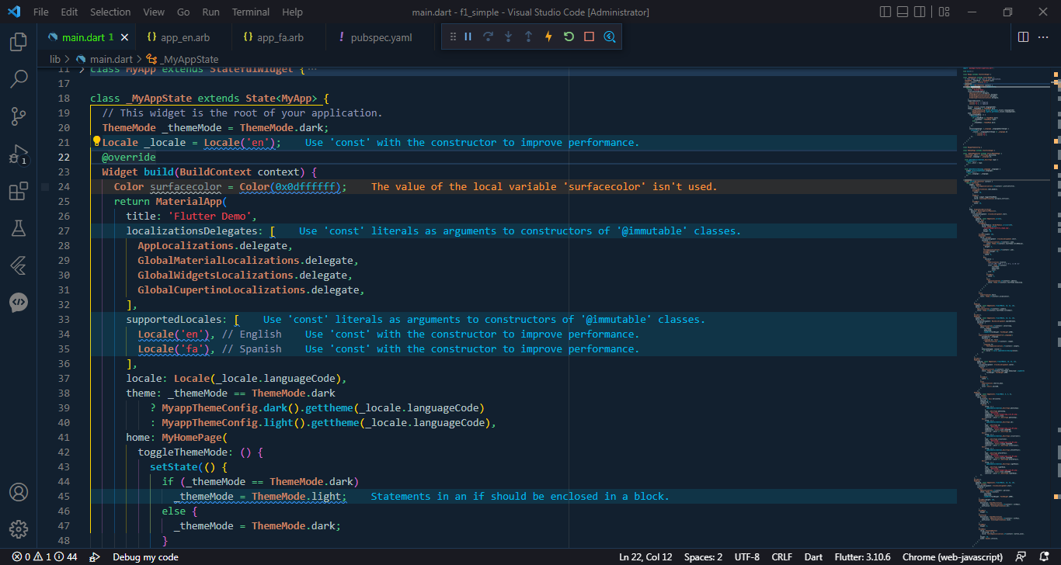Open the chat-code icon view in activity bar
The image size is (1061, 565).
[19, 302]
